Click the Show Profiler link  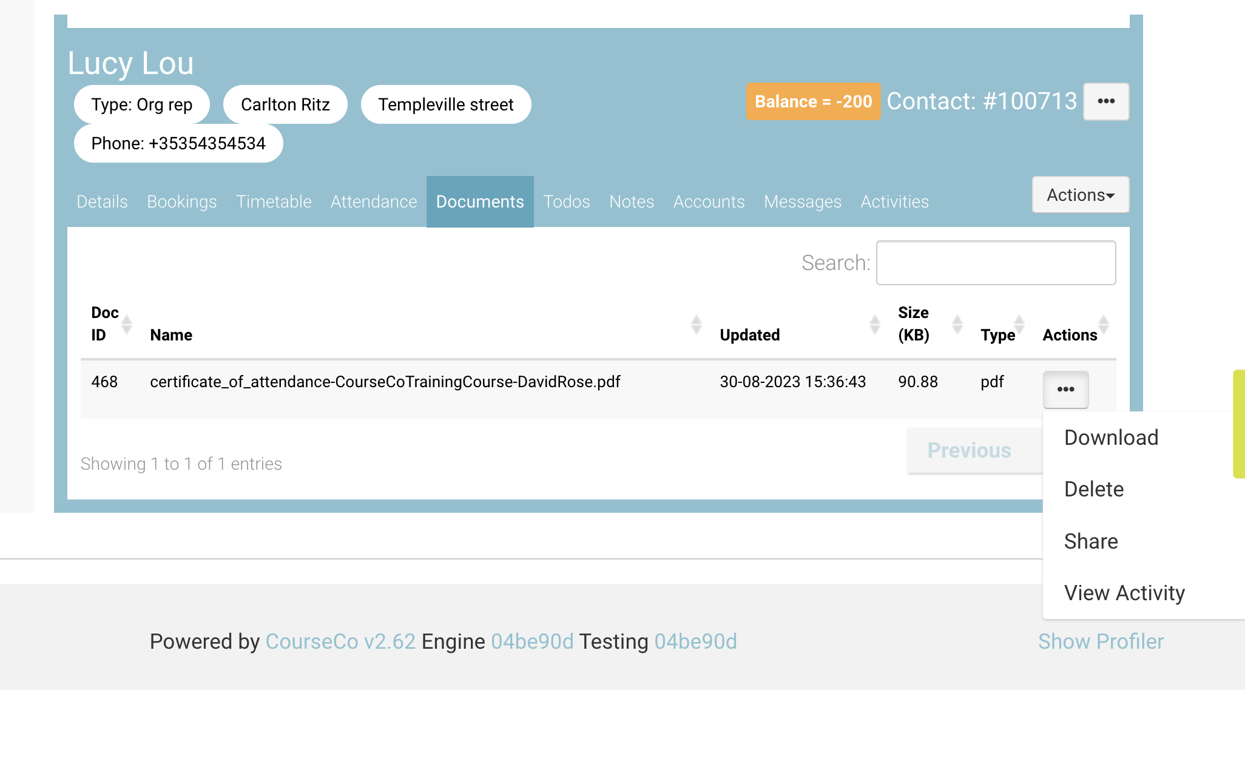(x=1101, y=641)
